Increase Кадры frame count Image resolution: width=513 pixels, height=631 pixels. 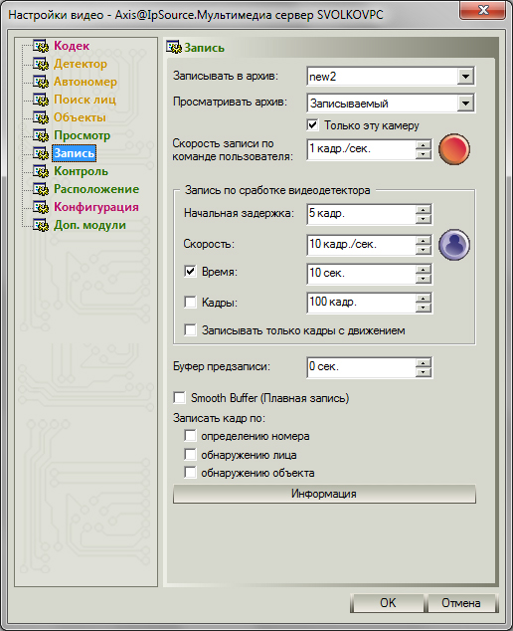pos(423,299)
